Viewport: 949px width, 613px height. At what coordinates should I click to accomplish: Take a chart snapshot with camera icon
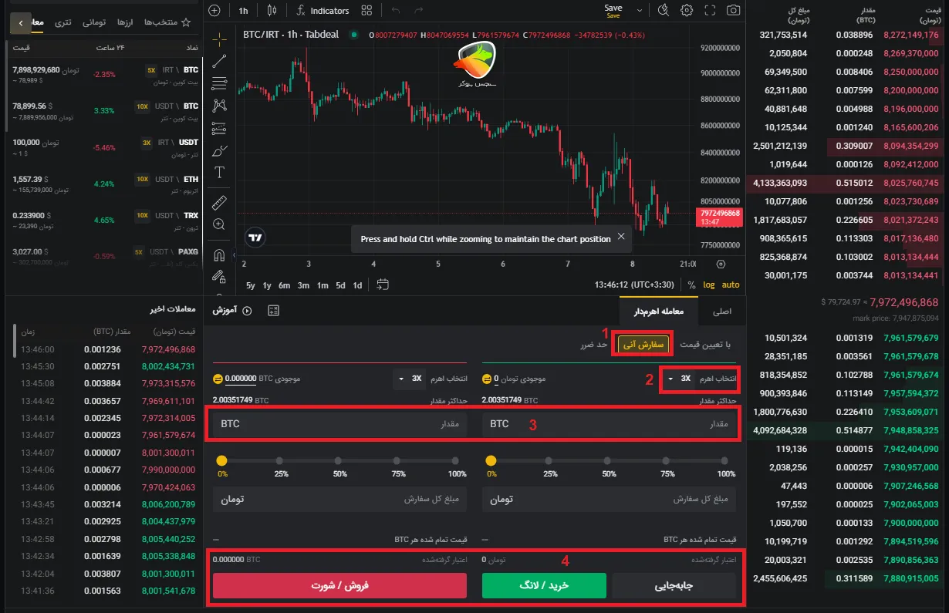(733, 11)
